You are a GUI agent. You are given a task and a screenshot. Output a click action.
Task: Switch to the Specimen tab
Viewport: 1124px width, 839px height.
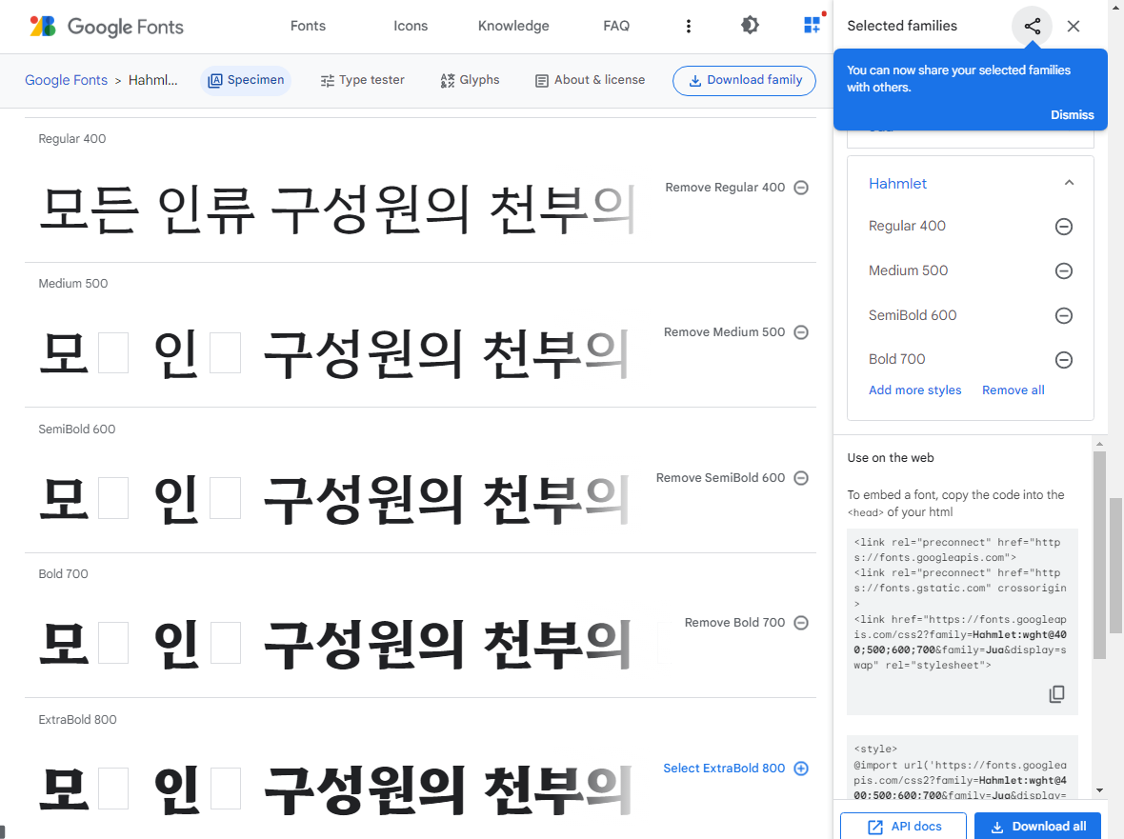[x=246, y=80]
